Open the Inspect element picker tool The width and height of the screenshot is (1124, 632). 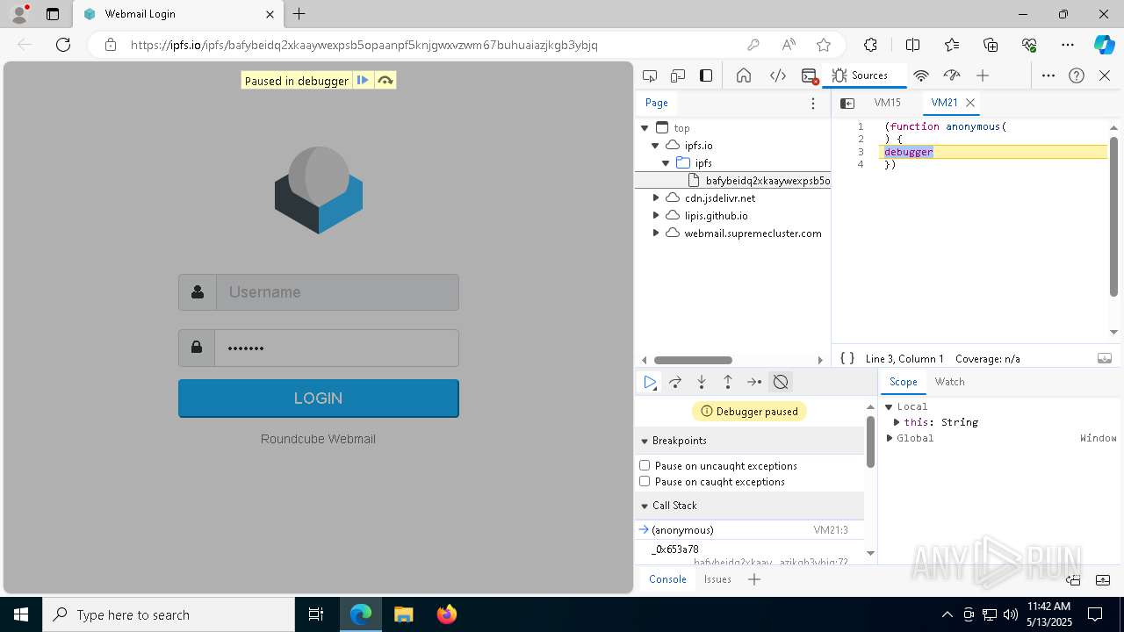pos(650,75)
